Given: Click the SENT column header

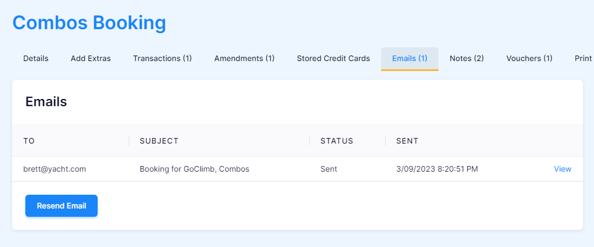Looking at the screenshot, I should tap(407, 141).
